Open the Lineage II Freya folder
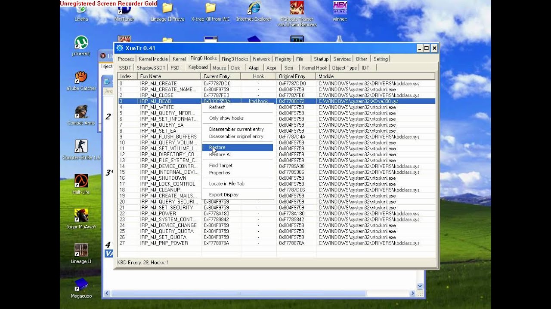This screenshot has height=309, width=551. [167, 12]
